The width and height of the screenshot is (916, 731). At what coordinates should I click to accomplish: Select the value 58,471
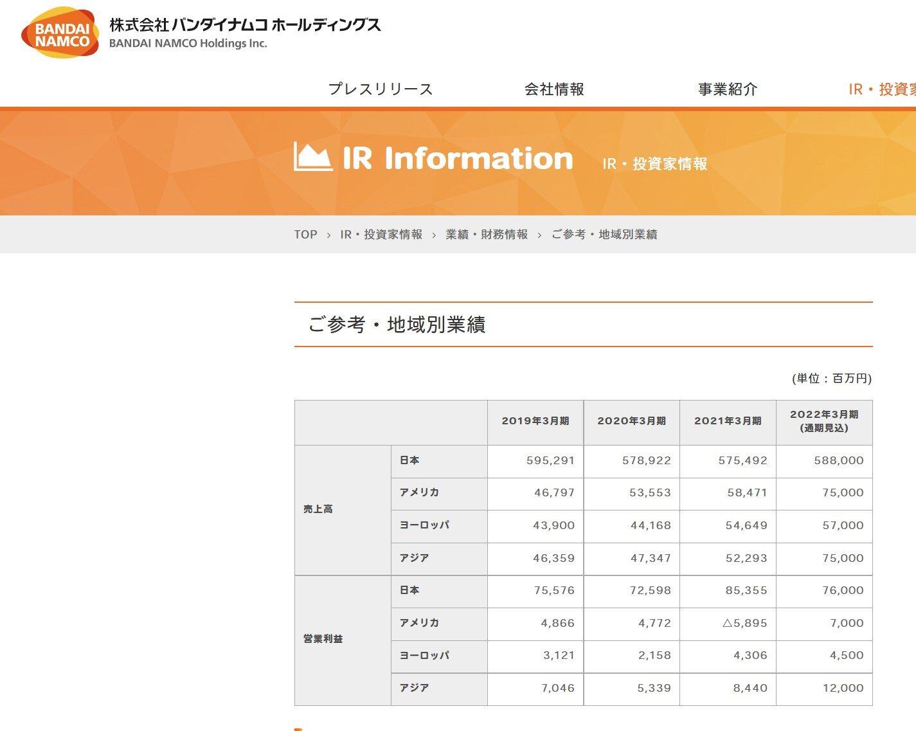click(x=746, y=493)
